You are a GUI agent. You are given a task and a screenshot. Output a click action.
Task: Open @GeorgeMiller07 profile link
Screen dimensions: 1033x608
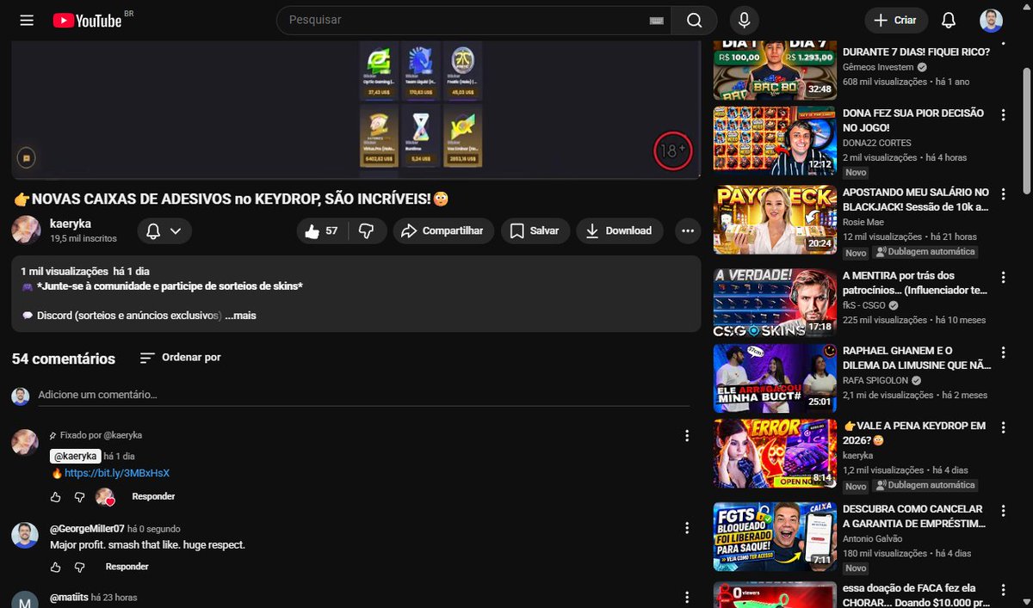[x=87, y=528]
